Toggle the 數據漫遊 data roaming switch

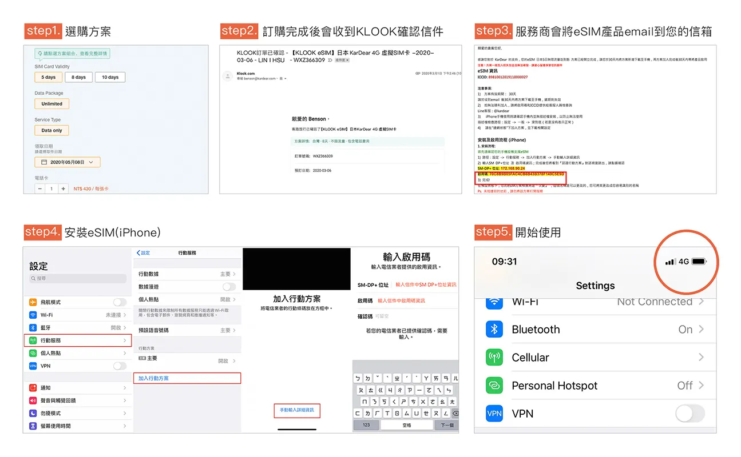tap(229, 287)
